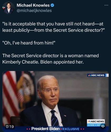Click the striped tie in the video frame
This screenshot has width=111, height=132.
pyautogui.click(x=55, y=118)
